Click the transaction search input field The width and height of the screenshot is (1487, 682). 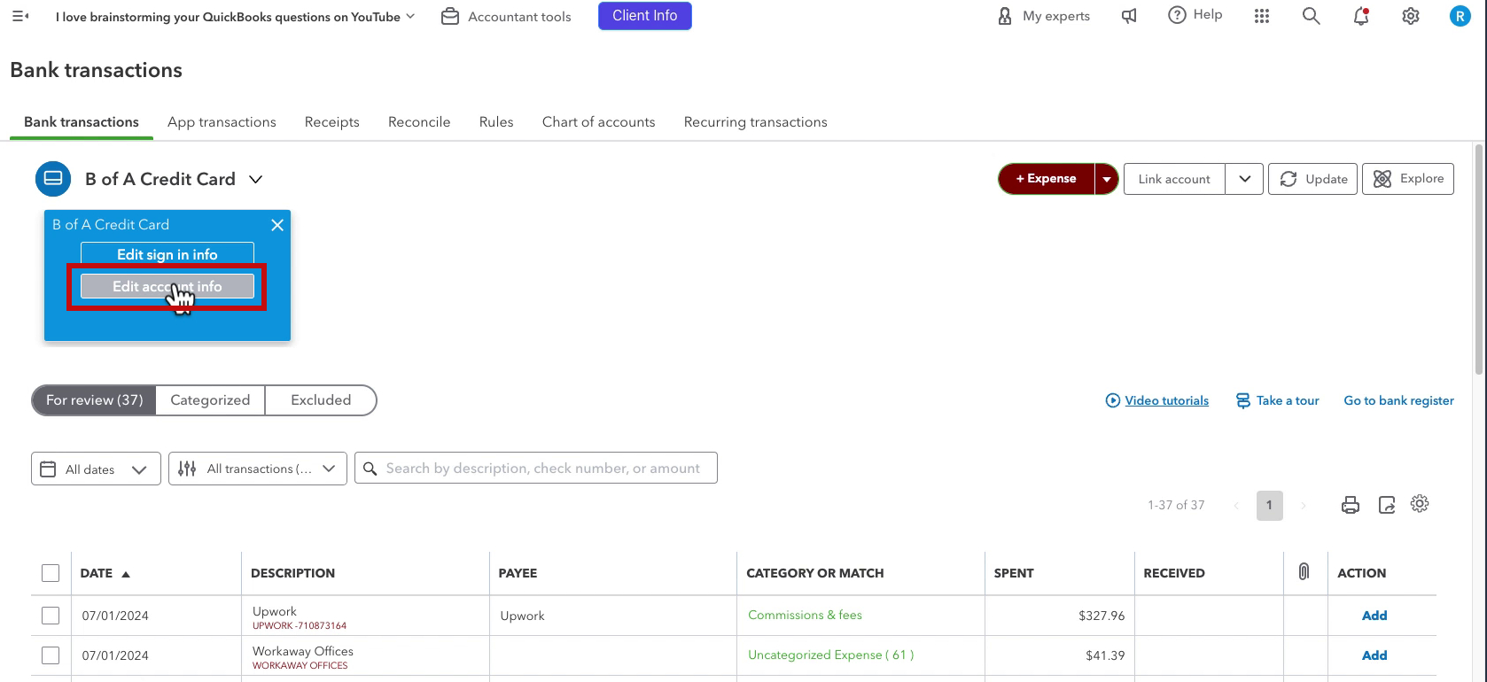(536, 468)
